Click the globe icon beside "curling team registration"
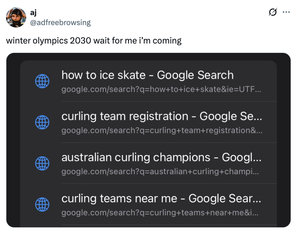The image size is (297, 231). pyautogui.click(x=42, y=122)
